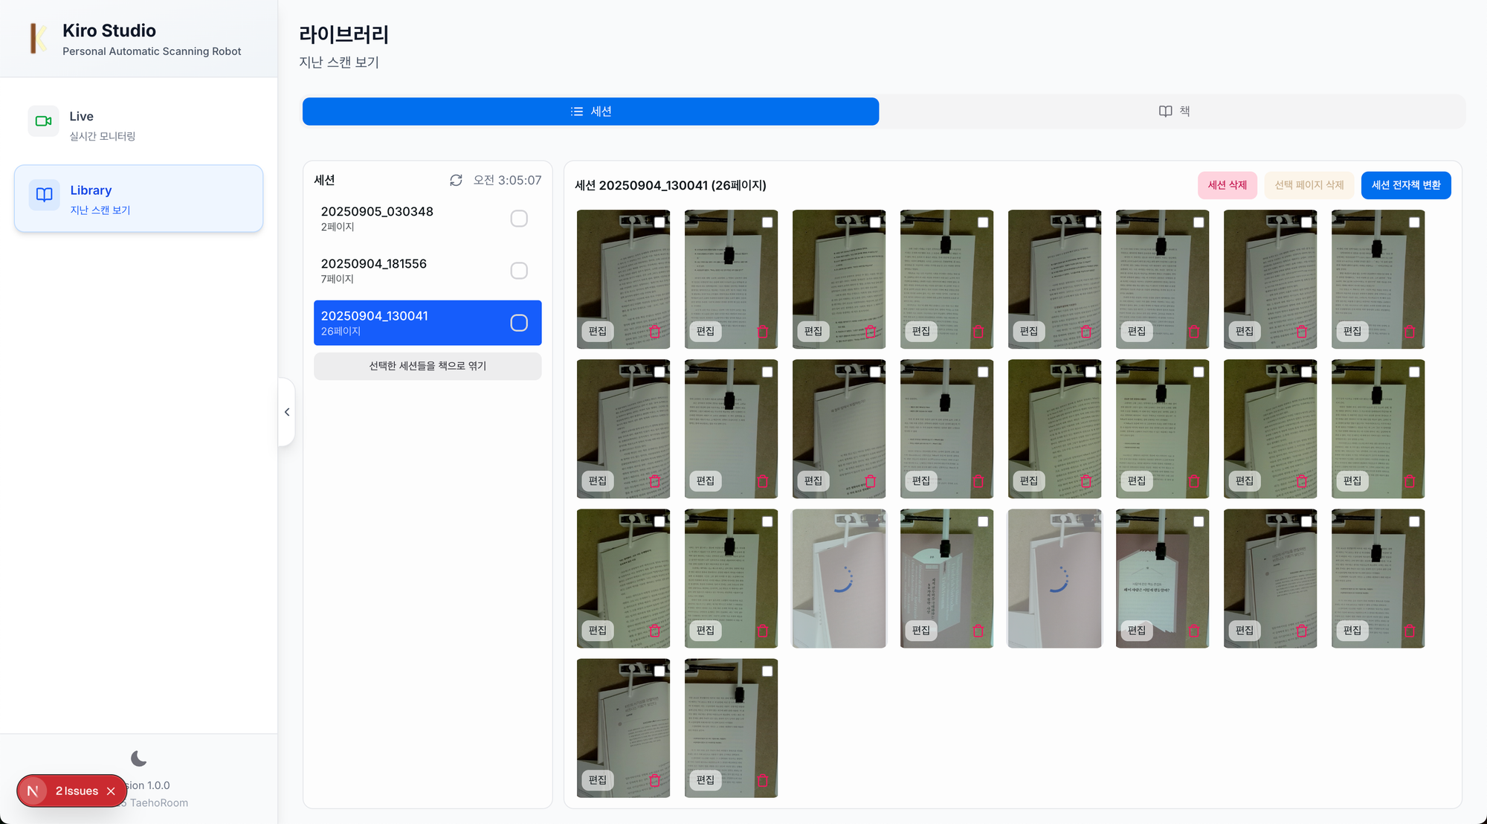The image size is (1487, 824).
Task: Click trash icon on last thumbnail in bottom row
Action: click(762, 780)
